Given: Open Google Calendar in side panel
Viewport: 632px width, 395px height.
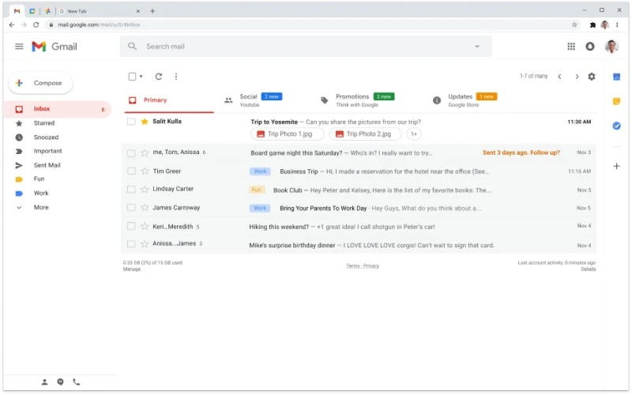Looking at the screenshot, I should [616, 77].
